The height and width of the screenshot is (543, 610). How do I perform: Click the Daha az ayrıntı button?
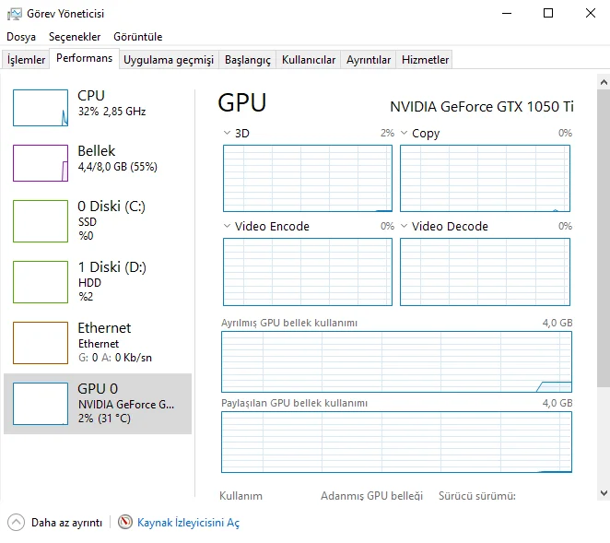click(66, 523)
